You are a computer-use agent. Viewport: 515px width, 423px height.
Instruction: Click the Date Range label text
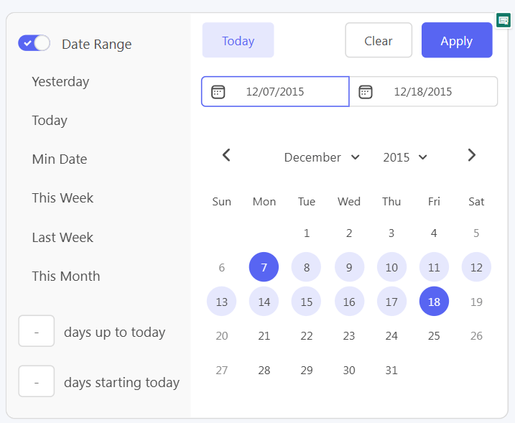tap(96, 44)
